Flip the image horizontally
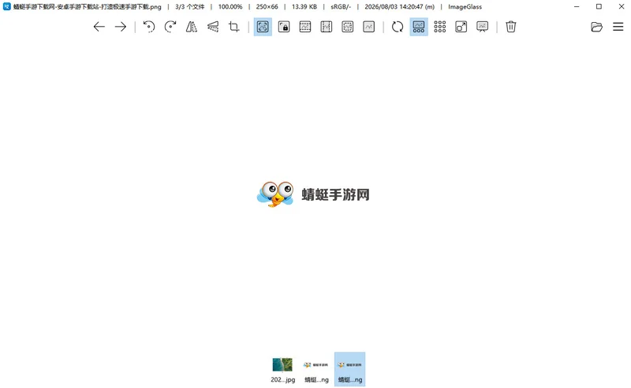 [192, 27]
